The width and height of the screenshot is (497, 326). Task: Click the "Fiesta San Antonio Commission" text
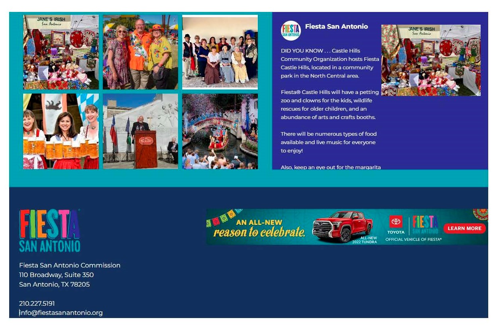click(x=70, y=265)
